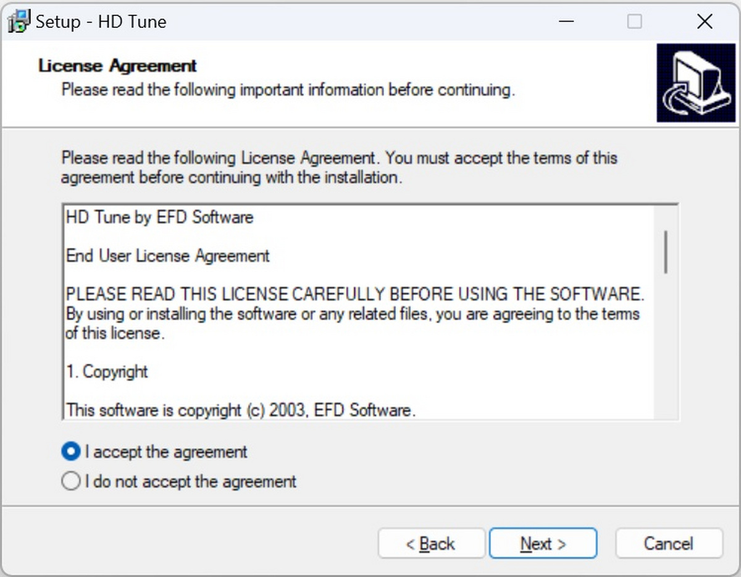The height and width of the screenshot is (577, 741).
Task: Click the Setup installer icon in title bar
Action: 19,22
